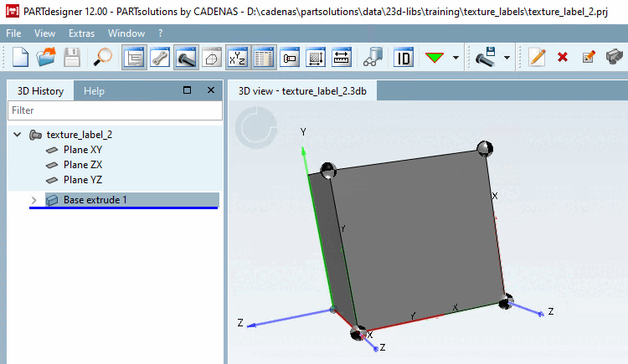Close the 3D History docking panel
The width and height of the screenshot is (628, 364).
coord(211,90)
